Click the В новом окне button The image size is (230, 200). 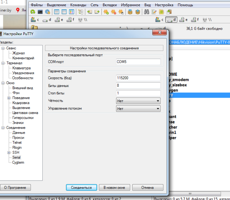click(x=114, y=187)
